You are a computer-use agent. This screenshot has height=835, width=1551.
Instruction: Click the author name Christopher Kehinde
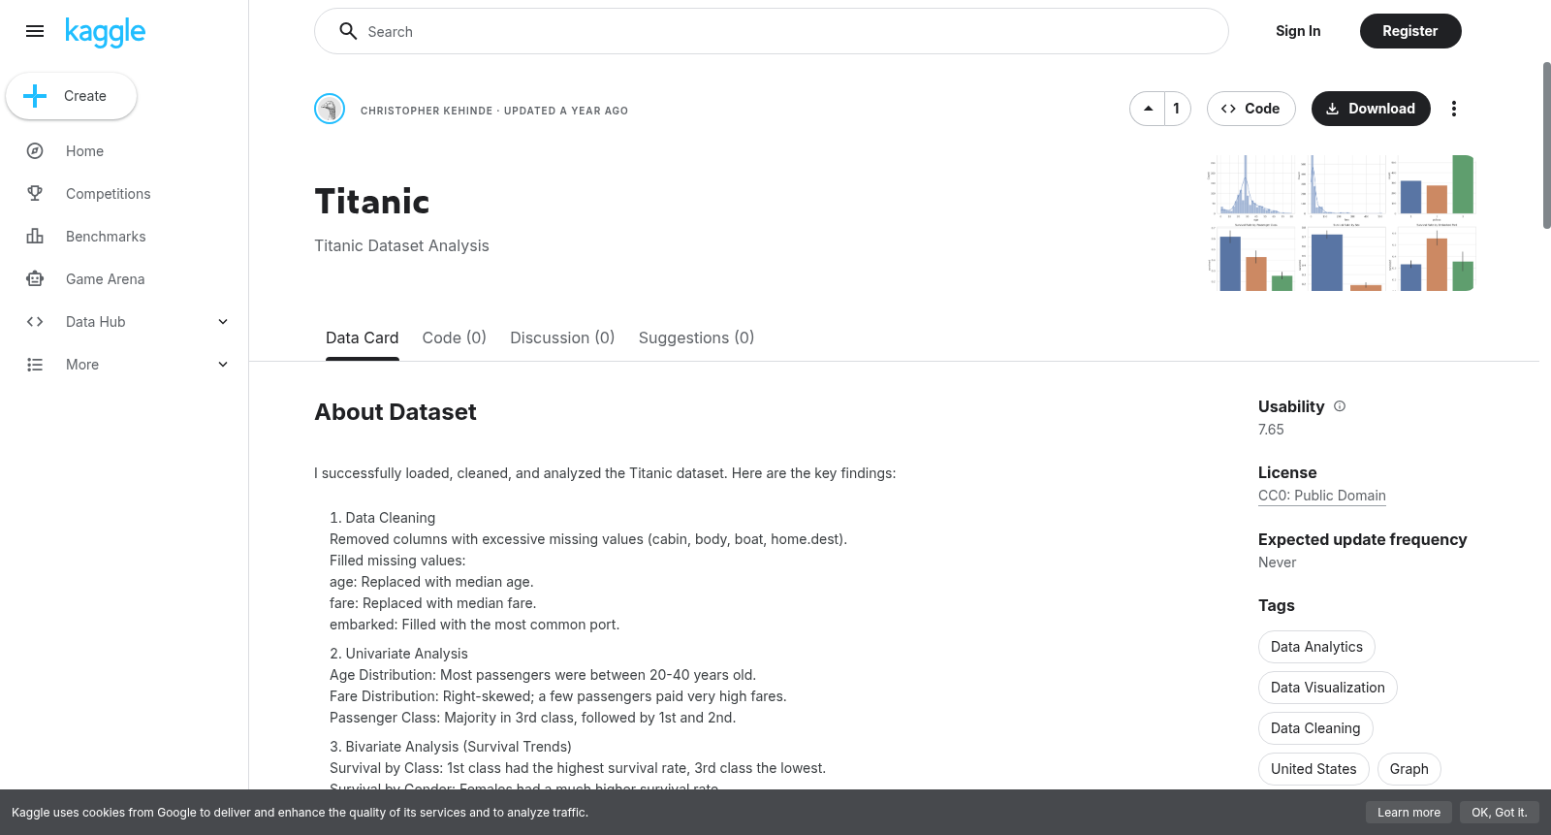coord(427,111)
